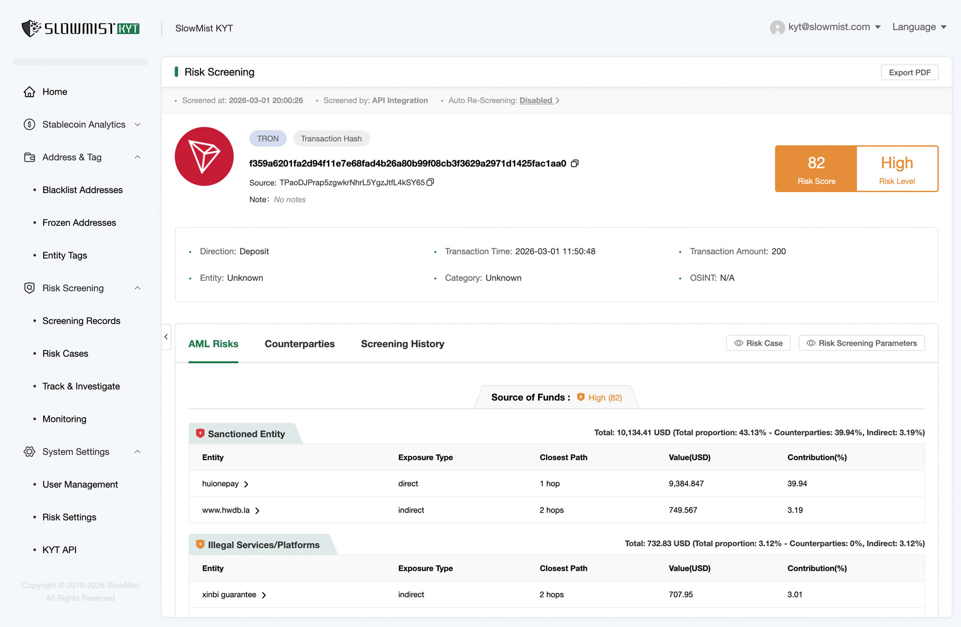
Task: Click the Home house icon
Action: 29,92
